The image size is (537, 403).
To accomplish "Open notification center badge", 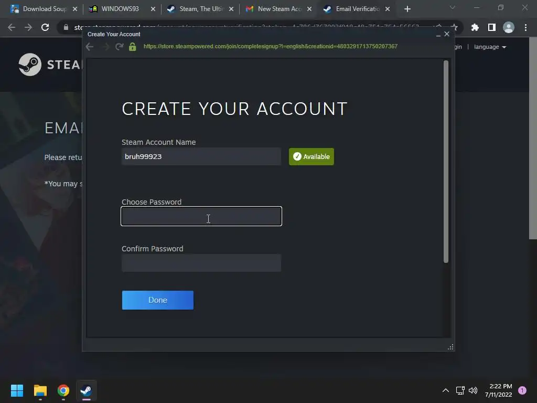I will pyautogui.click(x=522, y=390).
